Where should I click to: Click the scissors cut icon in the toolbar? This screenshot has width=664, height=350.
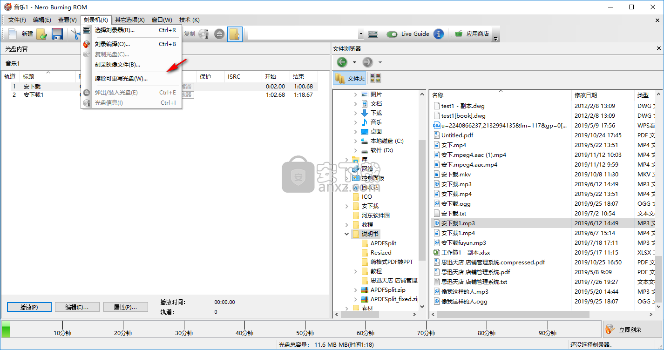pyautogui.click(x=75, y=34)
